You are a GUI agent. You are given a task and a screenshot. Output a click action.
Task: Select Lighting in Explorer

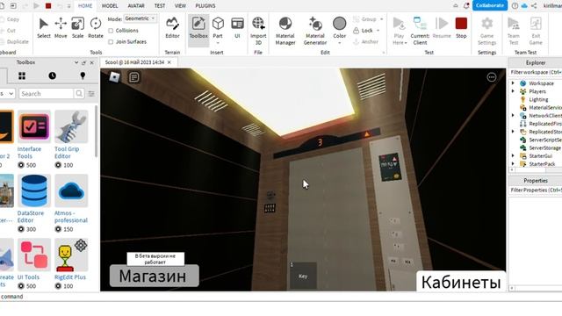point(538,99)
